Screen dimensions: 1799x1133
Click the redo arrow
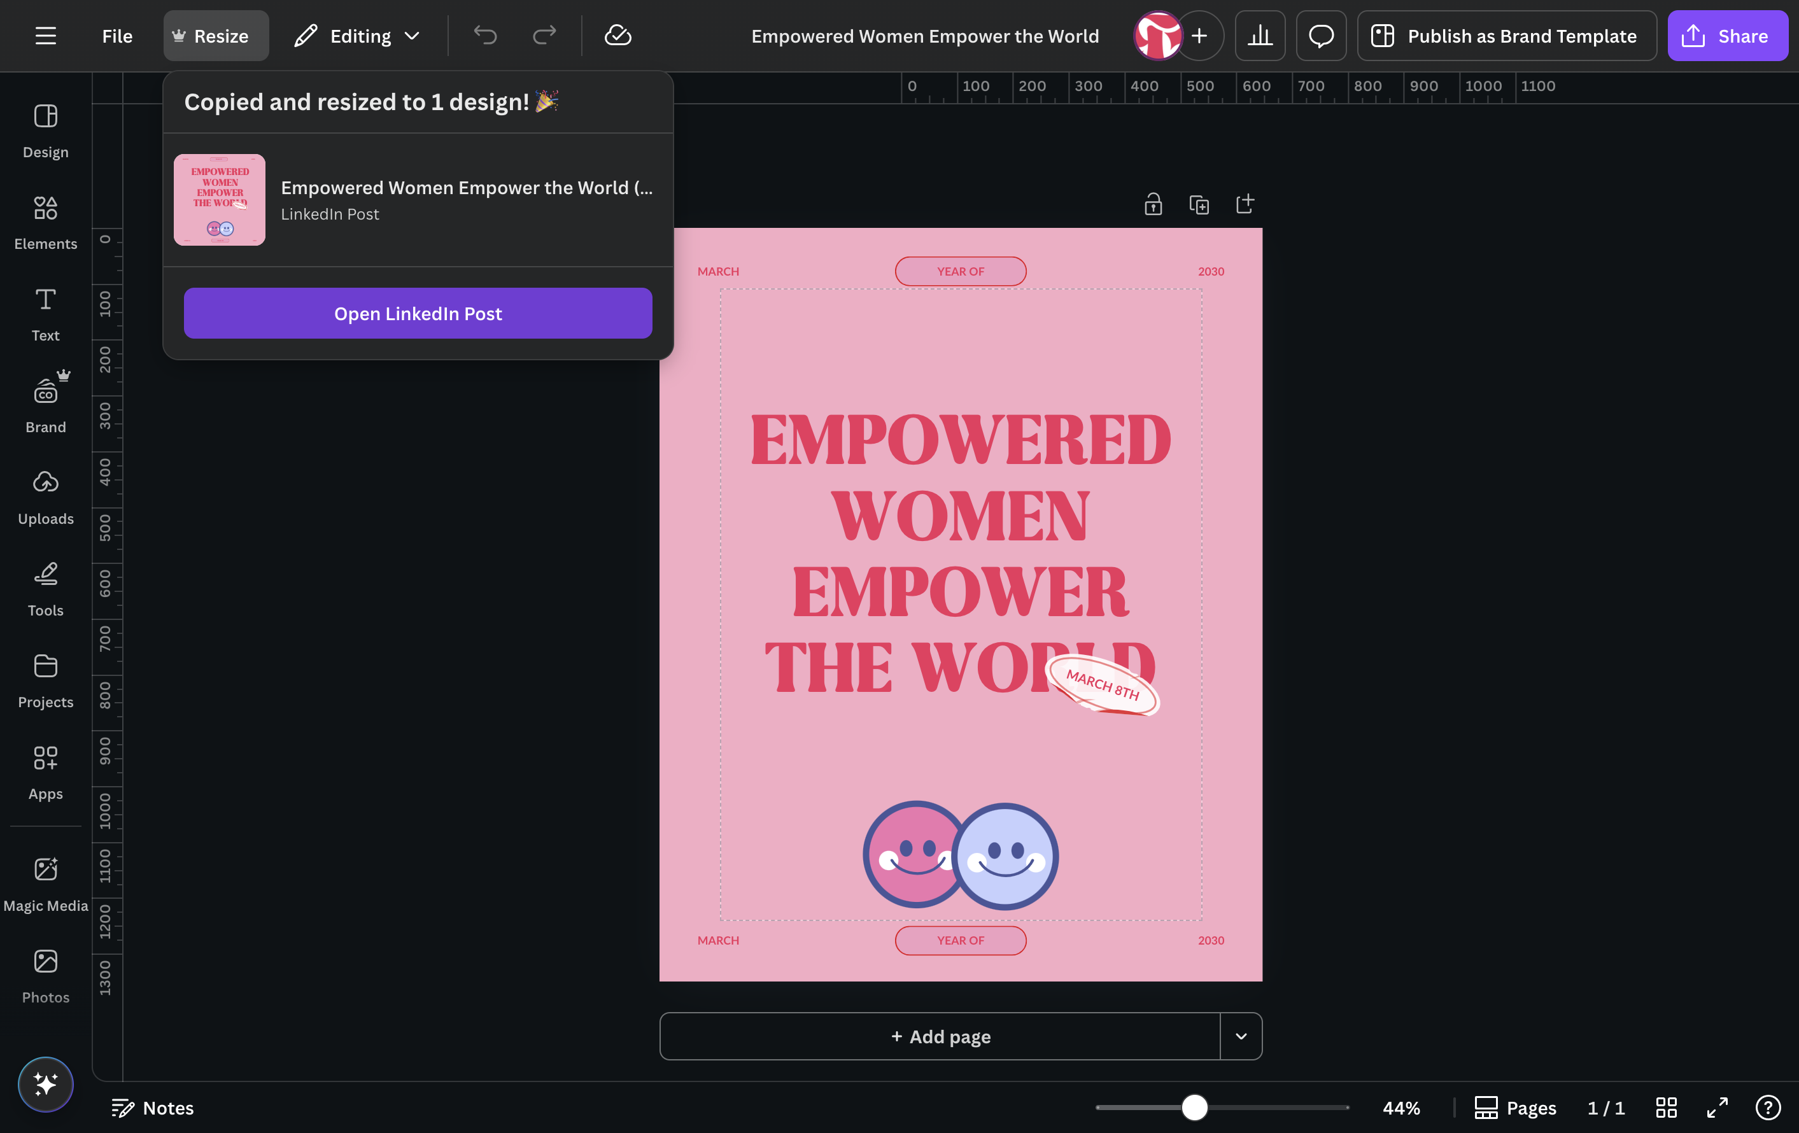coord(544,36)
